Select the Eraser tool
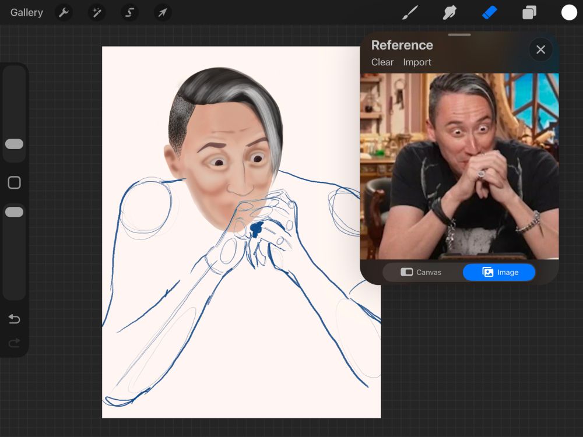This screenshot has height=437, width=583. coord(490,13)
